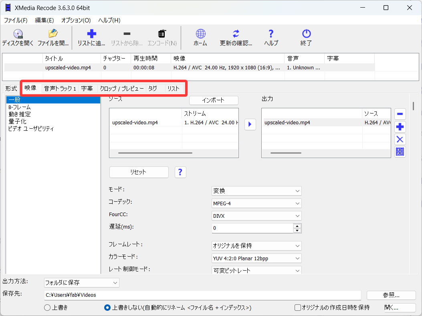Open the FourCC dropdown DIVX

[x=256, y=216]
